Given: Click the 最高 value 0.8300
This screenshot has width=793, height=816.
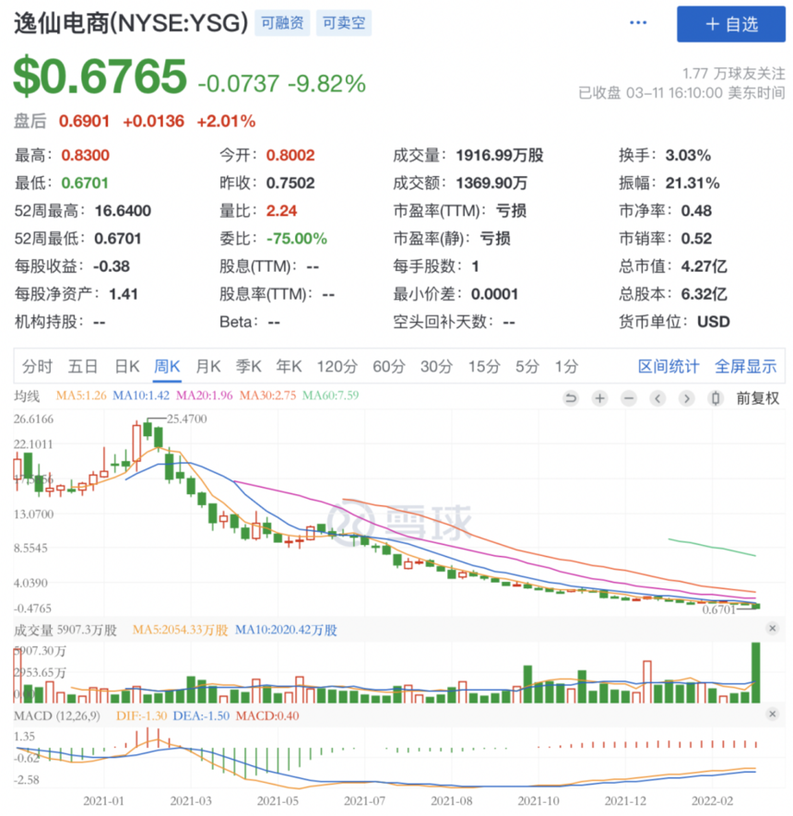Looking at the screenshot, I should tap(86, 155).
